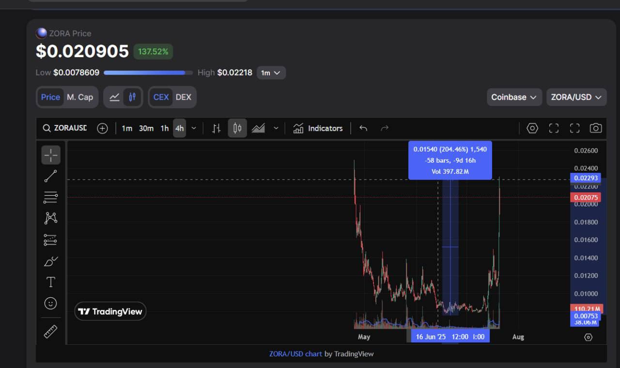Switch to candlestick chart style
This screenshot has width=620, height=368.
click(x=237, y=128)
